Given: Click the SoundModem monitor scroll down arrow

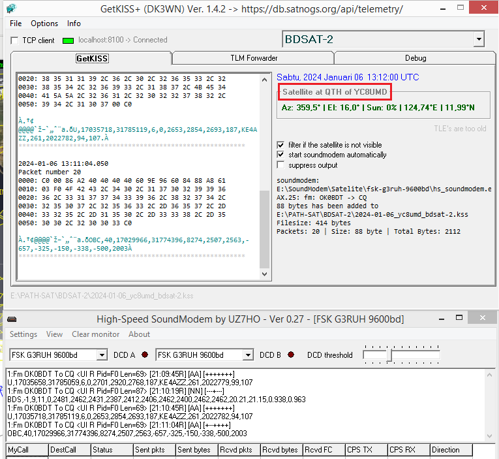Looking at the screenshot, I should pyautogui.click(x=489, y=435).
